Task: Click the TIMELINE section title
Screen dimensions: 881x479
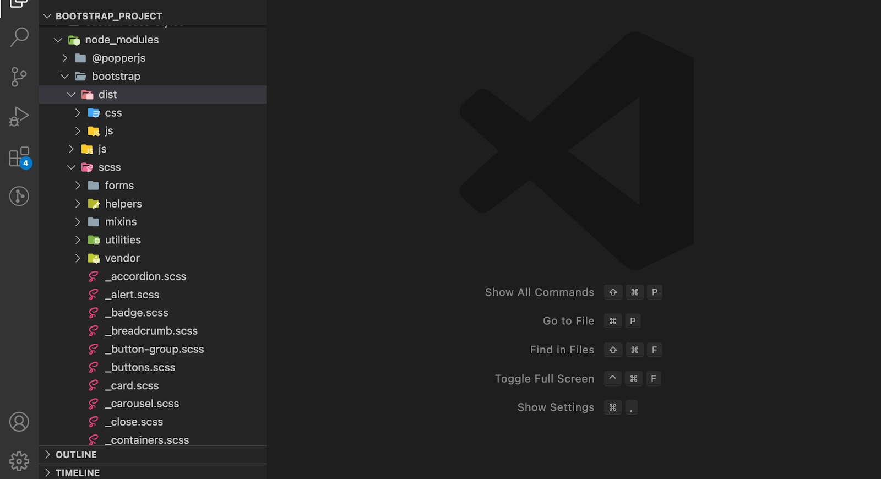Action: pyautogui.click(x=78, y=472)
